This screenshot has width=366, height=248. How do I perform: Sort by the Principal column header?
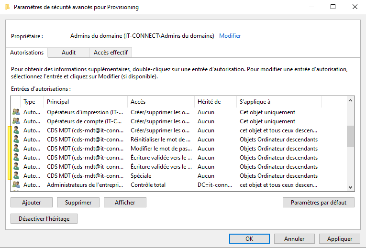point(86,102)
